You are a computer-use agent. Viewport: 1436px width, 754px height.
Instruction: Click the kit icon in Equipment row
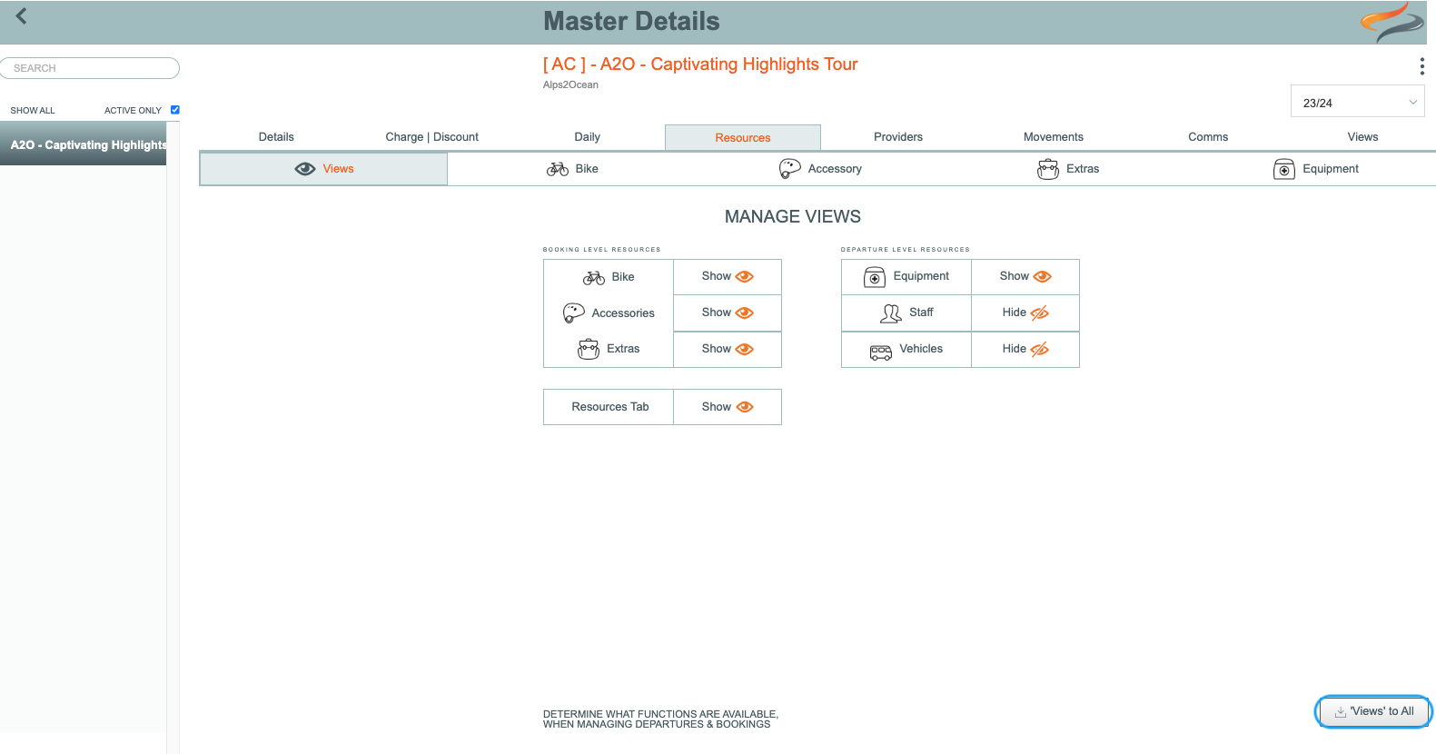pos(875,277)
